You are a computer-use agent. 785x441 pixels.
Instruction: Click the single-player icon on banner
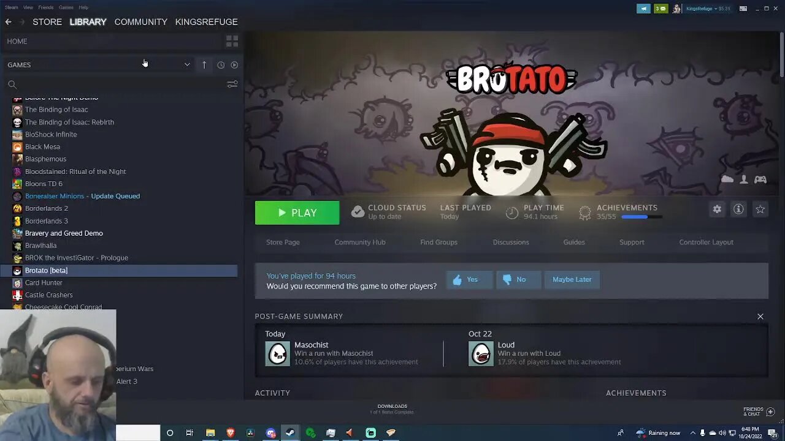coord(744,179)
